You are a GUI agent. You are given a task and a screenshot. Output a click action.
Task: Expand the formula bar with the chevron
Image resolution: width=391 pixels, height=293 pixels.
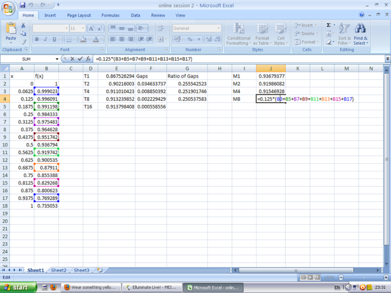click(x=387, y=59)
